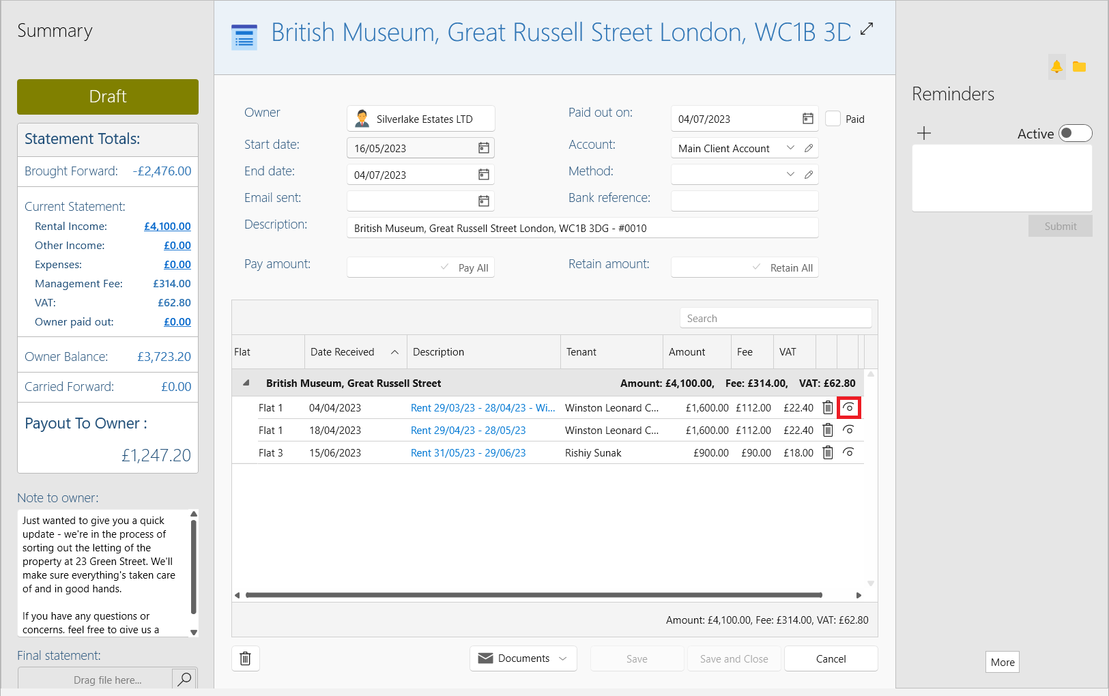Open the Expenses £0.00 link

177,265
